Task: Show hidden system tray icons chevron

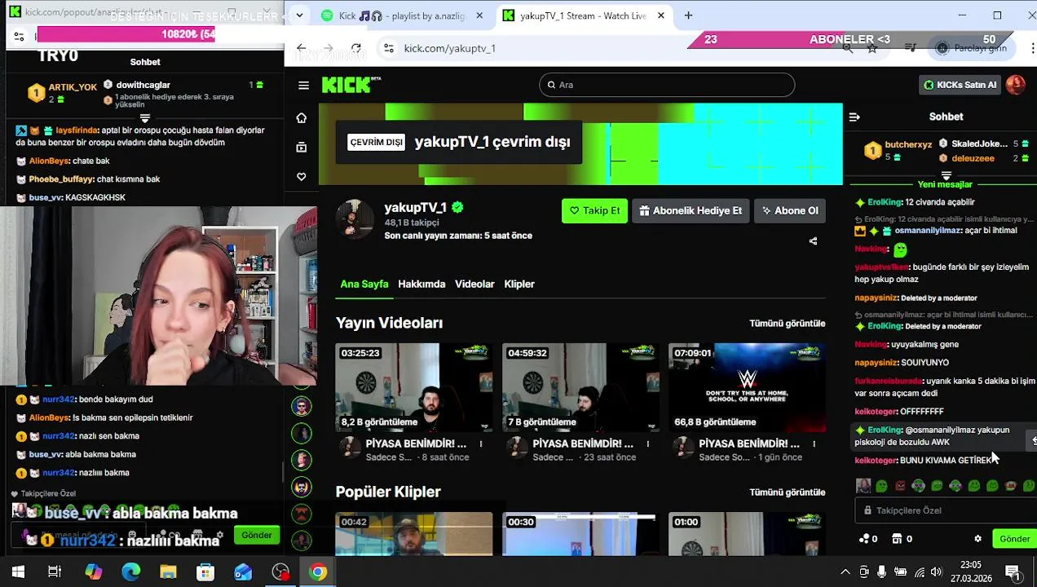Action: point(845,572)
